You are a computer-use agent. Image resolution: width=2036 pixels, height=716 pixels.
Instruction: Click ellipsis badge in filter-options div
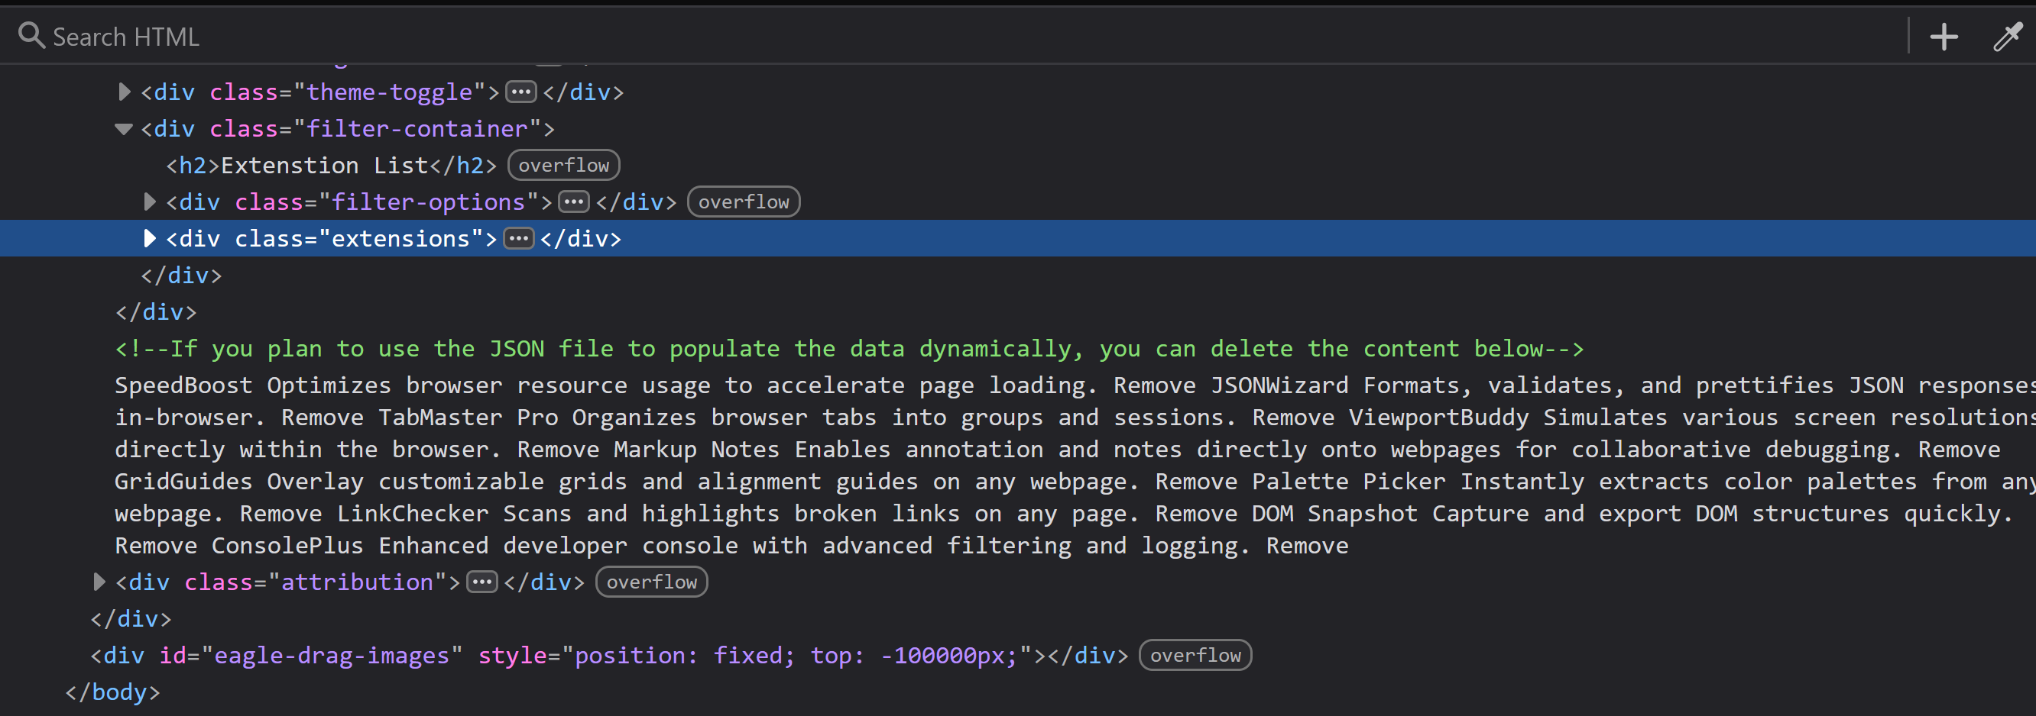tap(574, 202)
